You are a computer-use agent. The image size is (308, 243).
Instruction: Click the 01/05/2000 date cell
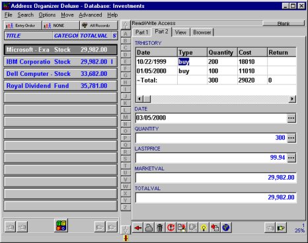pos(157,71)
